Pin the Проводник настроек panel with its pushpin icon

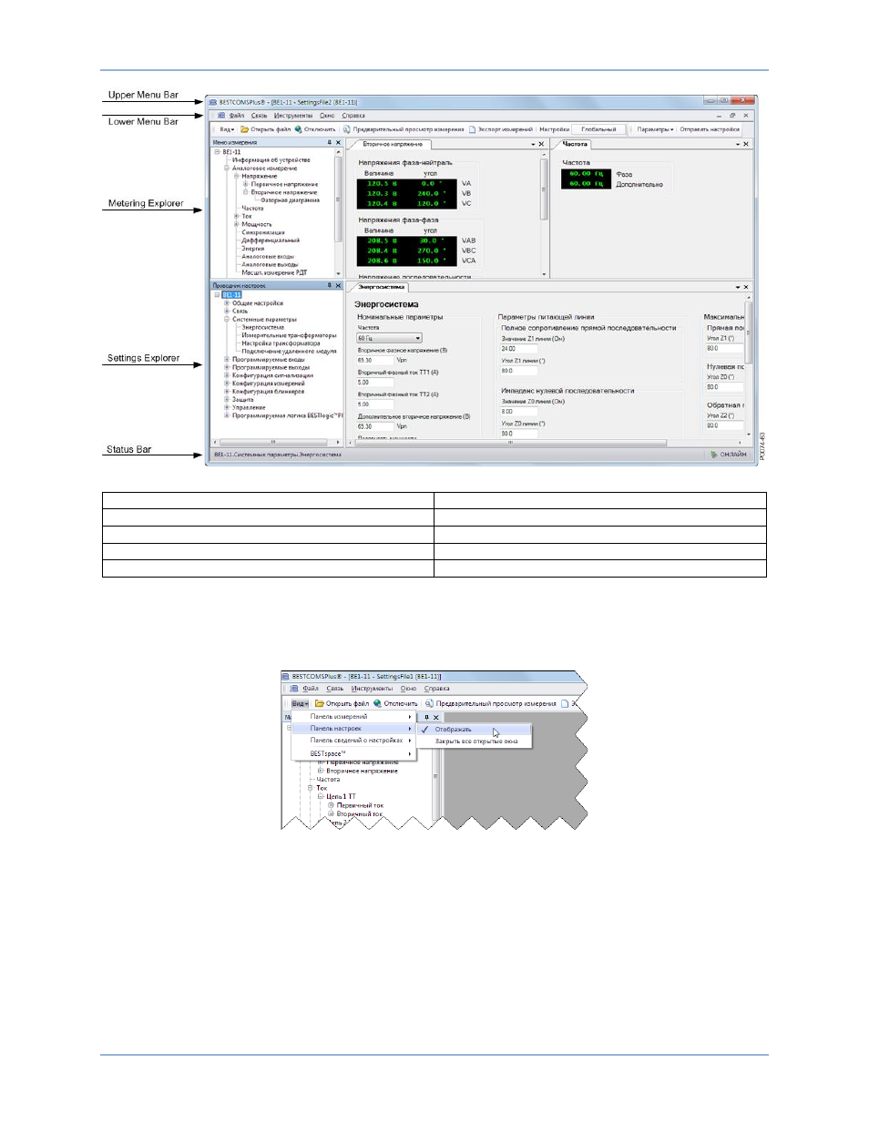coord(330,285)
